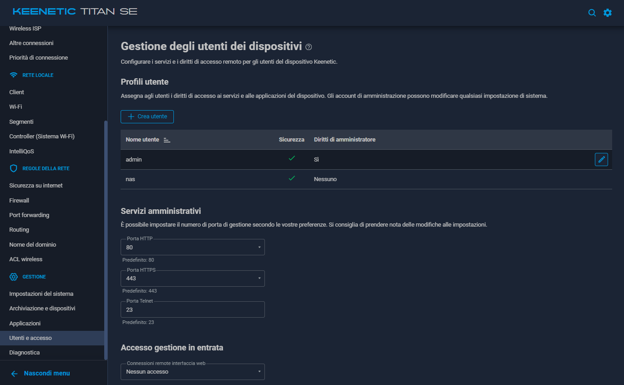Navigate to Routing page
The width and height of the screenshot is (624, 385).
click(x=19, y=230)
